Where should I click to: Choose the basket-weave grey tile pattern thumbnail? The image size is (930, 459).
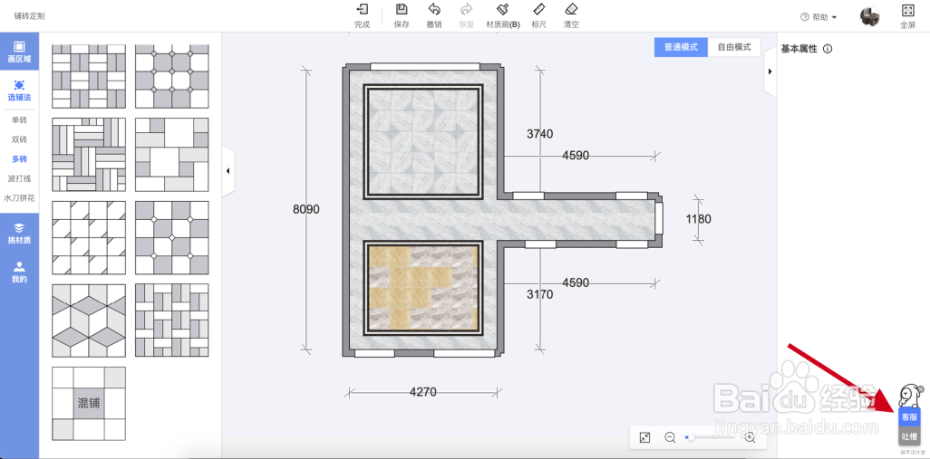(89, 76)
